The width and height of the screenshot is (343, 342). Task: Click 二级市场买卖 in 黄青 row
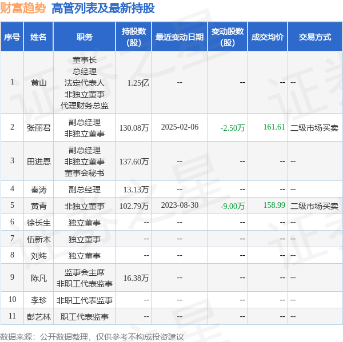[314, 206]
